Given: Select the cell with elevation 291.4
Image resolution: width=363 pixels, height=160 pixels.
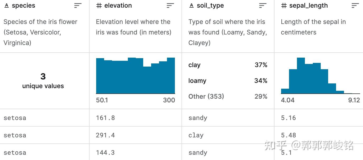Looking at the screenshot, I should click(x=105, y=135).
